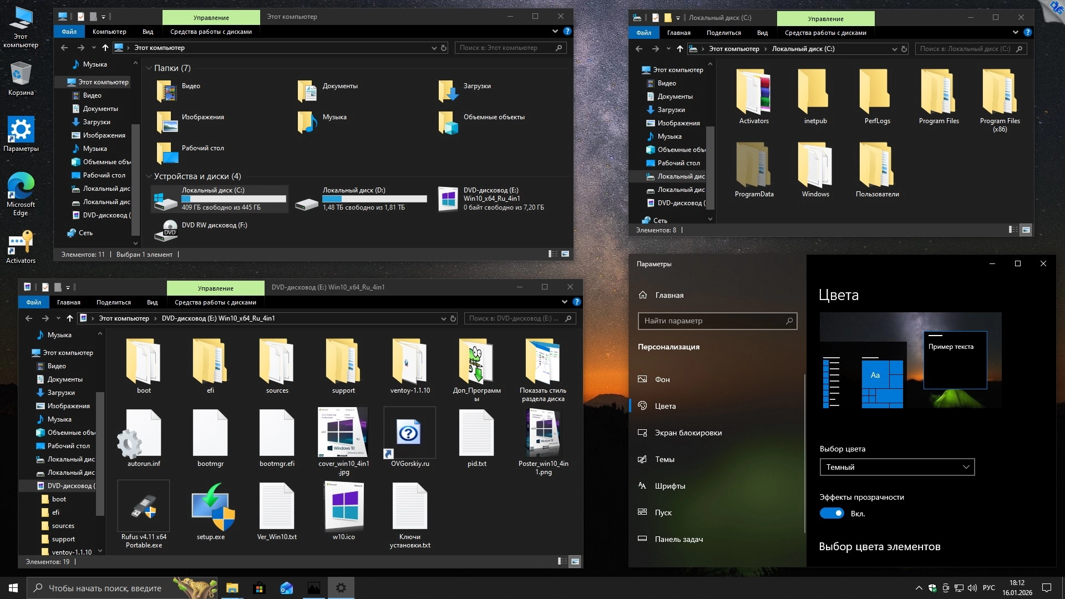
Task: Collapse the Устройства и диски (4) group
Action: [x=149, y=176]
